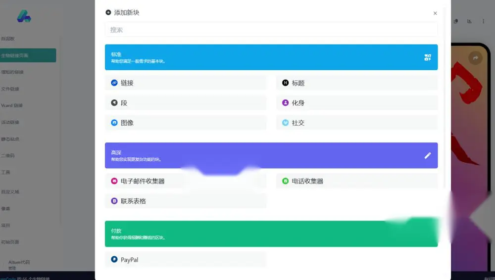Click the share arrow on phone preview
This screenshot has width=495, height=280.
(475, 58)
